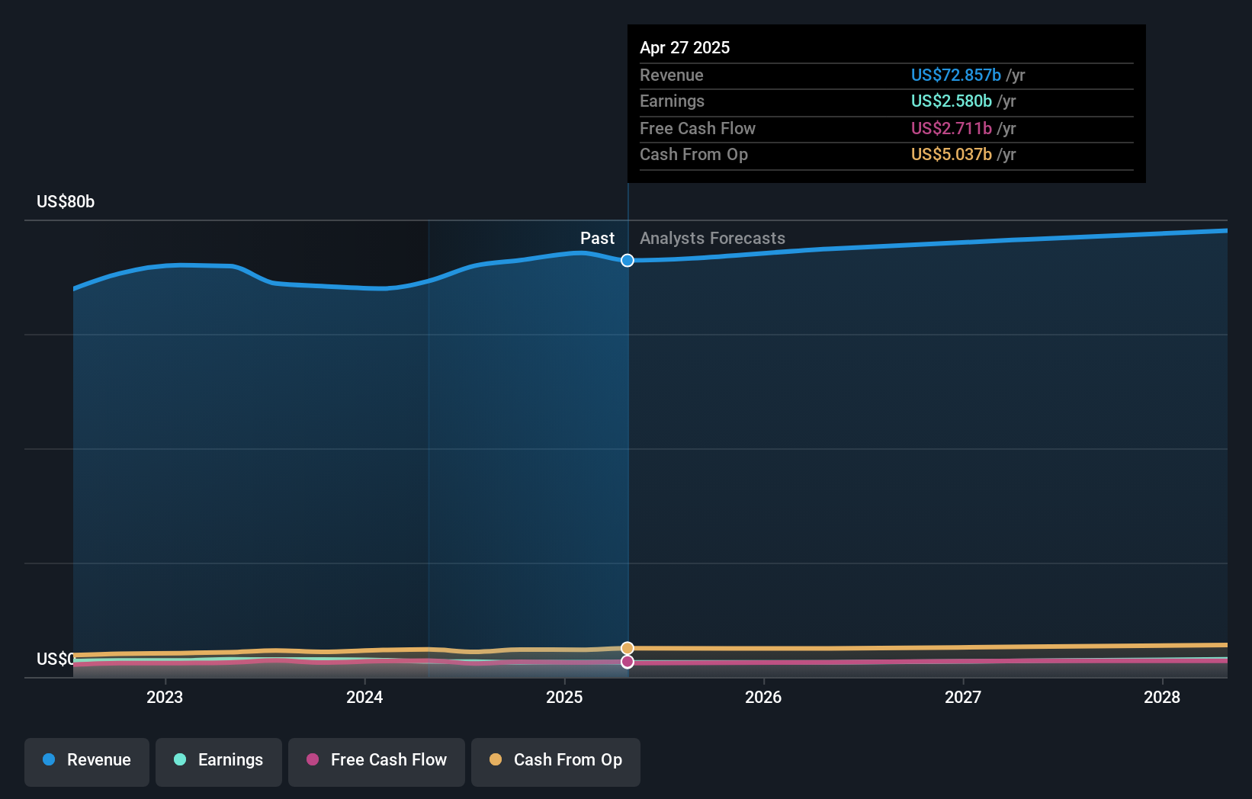Click the US$72.857b revenue value
The image size is (1252, 799).
coord(956,75)
